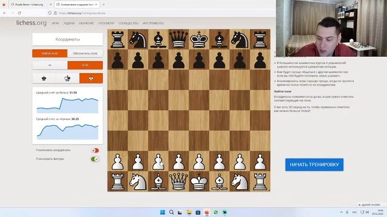Open WhatsApp from the taskbar
The image size is (387, 217).
coord(216,212)
